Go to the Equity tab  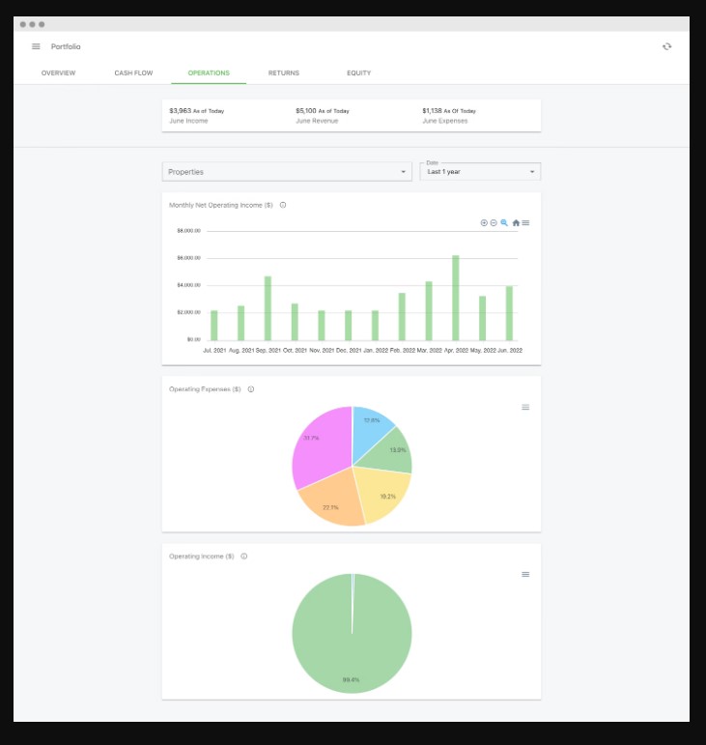358,73
